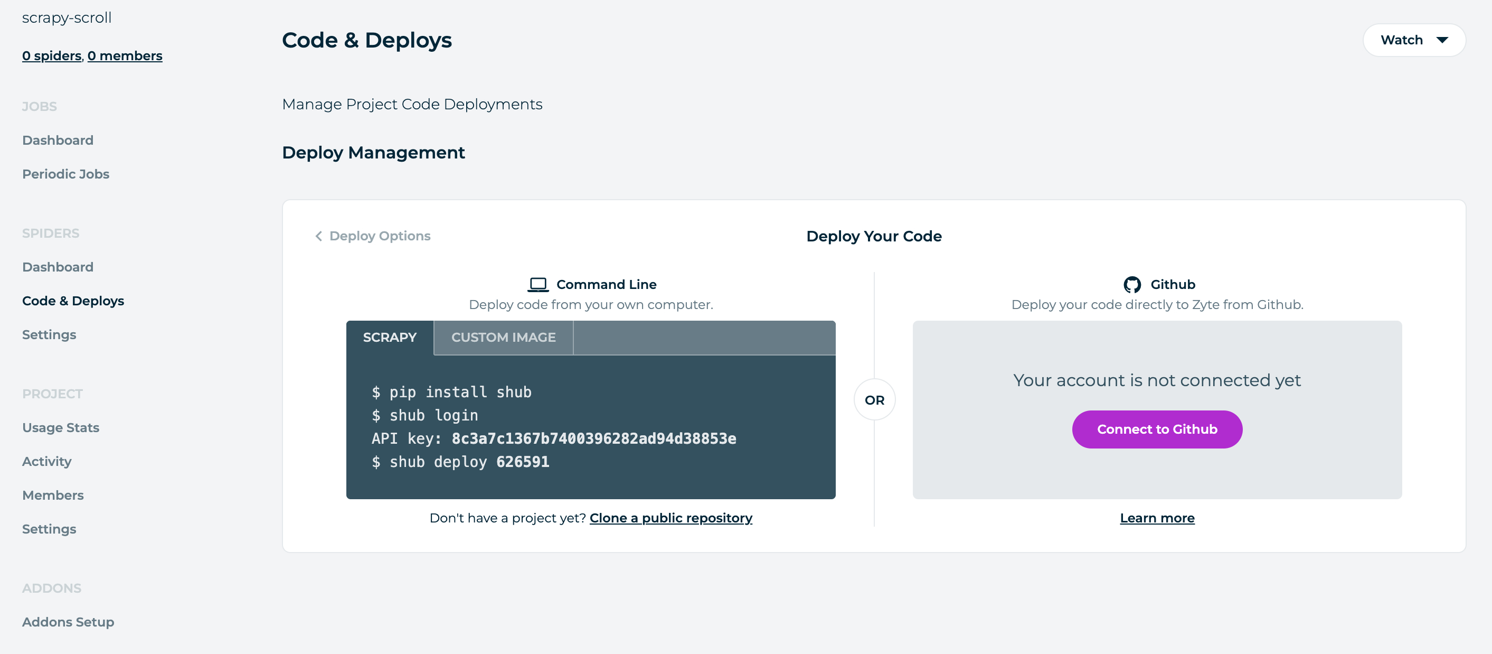Click the '$ shub login' command line

click(425, 415)
